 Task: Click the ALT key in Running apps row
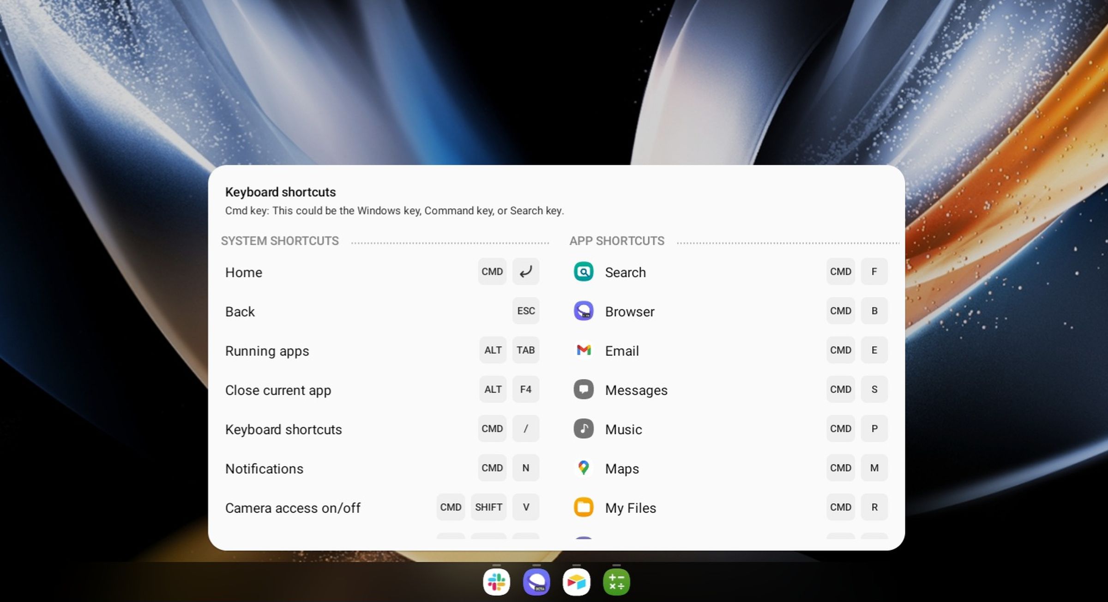point(493,350)
